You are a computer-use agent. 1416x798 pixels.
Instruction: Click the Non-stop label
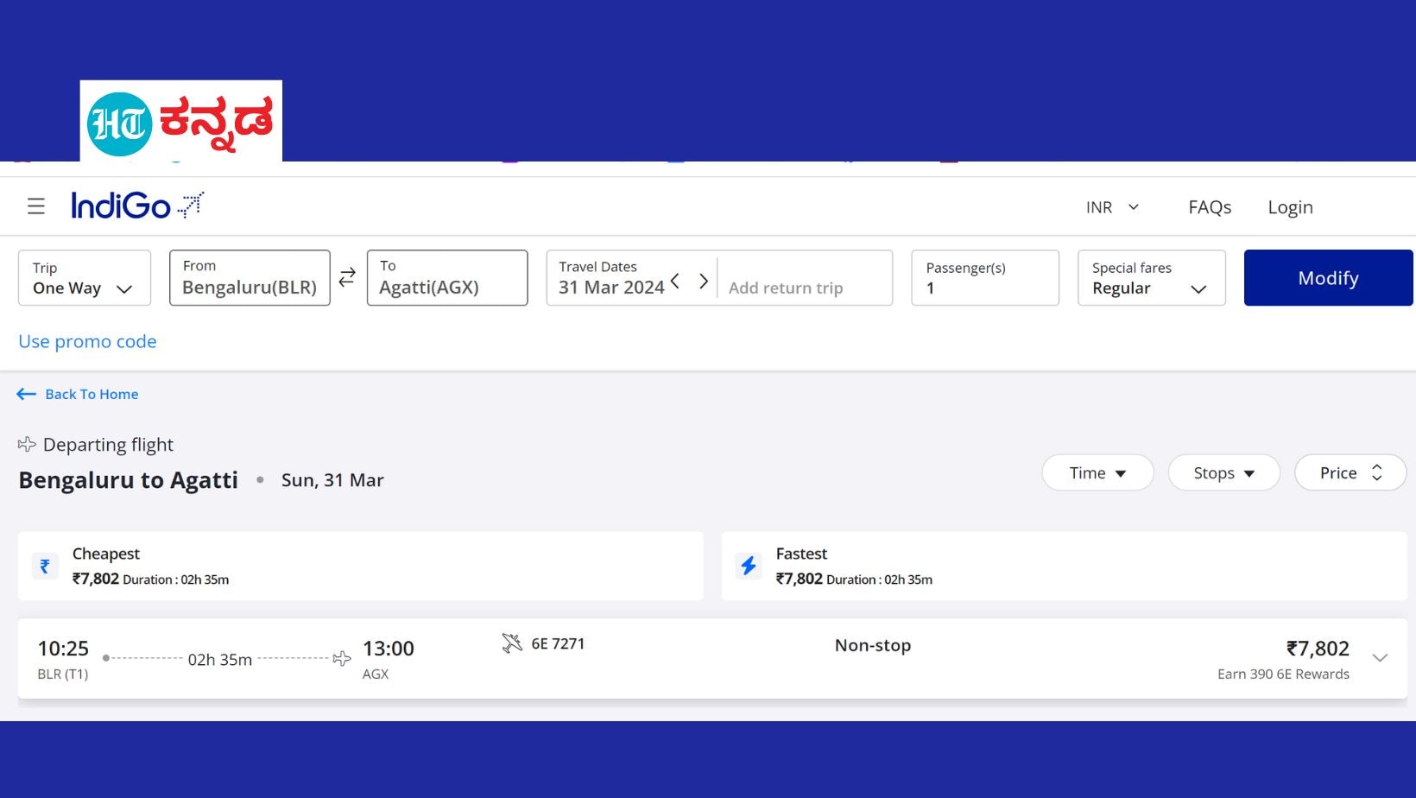coord(873,645)
